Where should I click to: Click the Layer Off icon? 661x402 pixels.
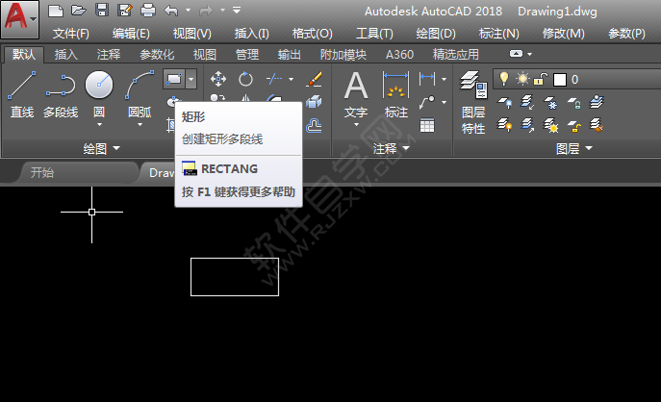[505, 102]
